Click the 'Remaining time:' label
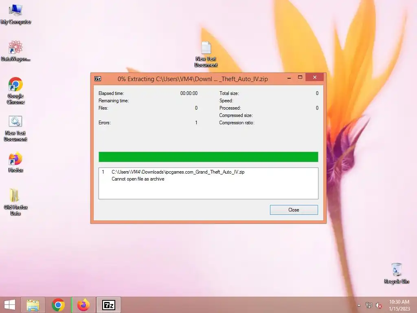Viewport: 417px width, 313px height. click(114, 101)
